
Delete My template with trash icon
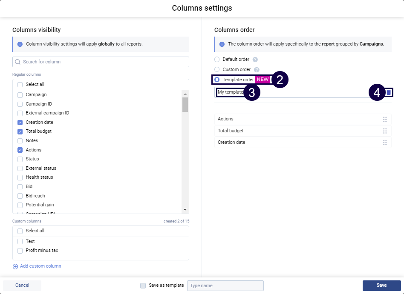click(388, 92)
